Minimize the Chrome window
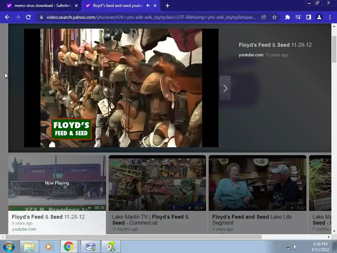Screen dimensions: 337x253 309,3
